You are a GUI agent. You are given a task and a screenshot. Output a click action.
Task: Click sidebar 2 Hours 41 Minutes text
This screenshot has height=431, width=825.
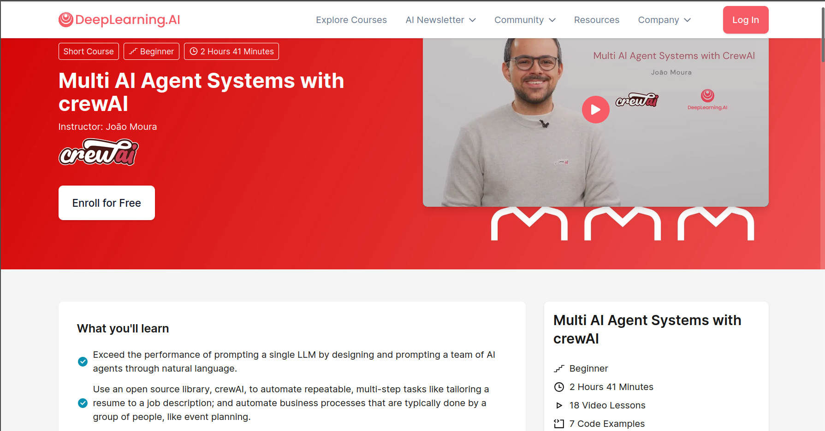(x=611, y=387)
